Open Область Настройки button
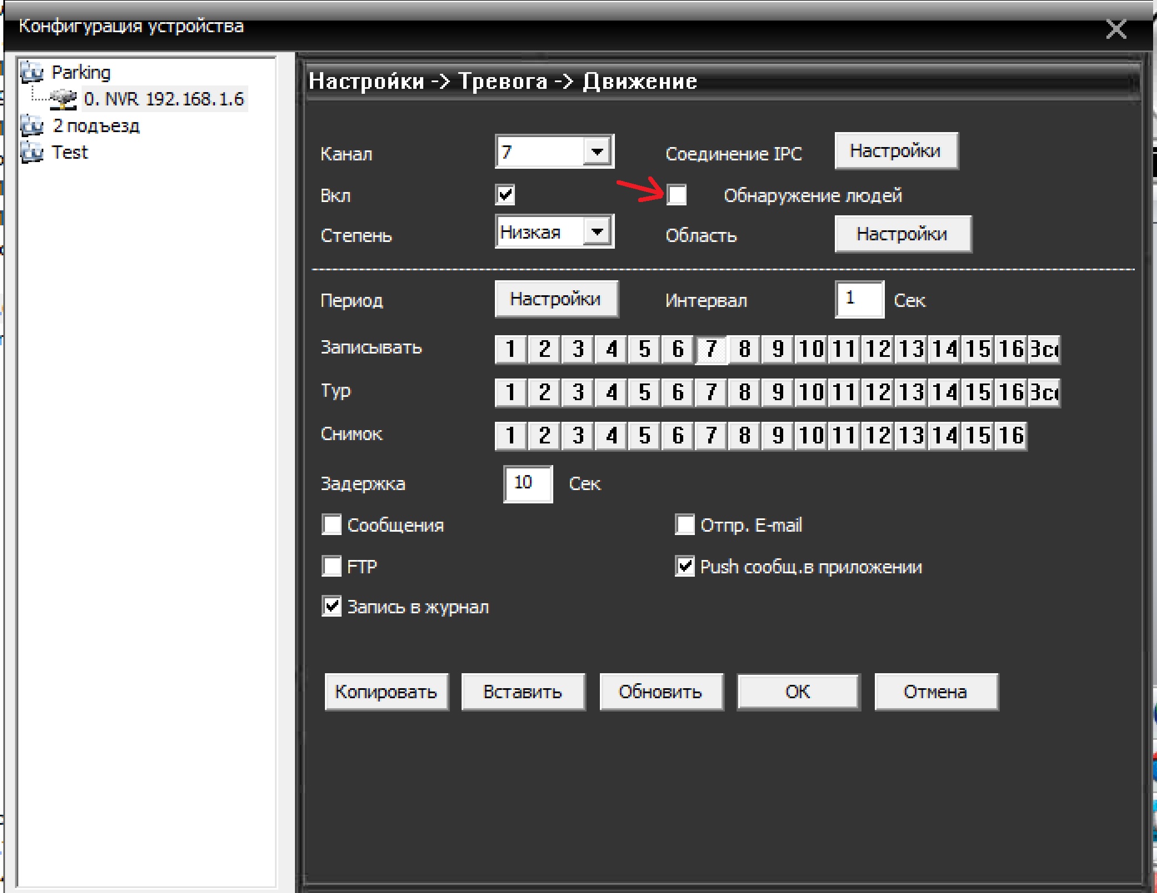1157x893 pixels. coord(903,234)
